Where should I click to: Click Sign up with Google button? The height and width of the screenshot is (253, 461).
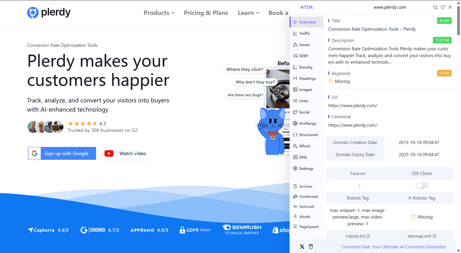62,153
